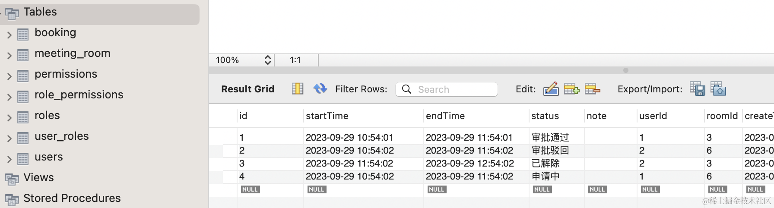This screenshot has width=774, height=208.
Task: Click the import records from file icon
Action: coord(718,89)
